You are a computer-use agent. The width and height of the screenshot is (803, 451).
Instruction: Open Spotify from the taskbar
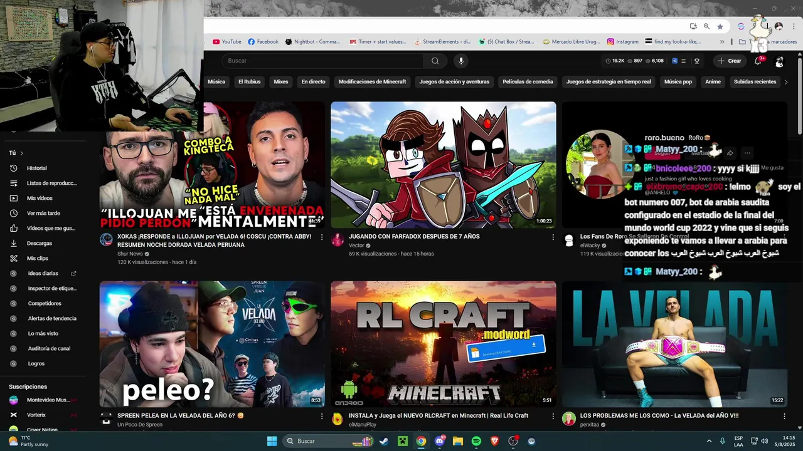tap(476, 441)
